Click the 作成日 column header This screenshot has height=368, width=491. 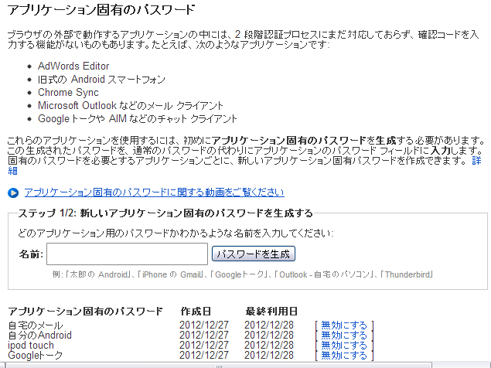196,311
